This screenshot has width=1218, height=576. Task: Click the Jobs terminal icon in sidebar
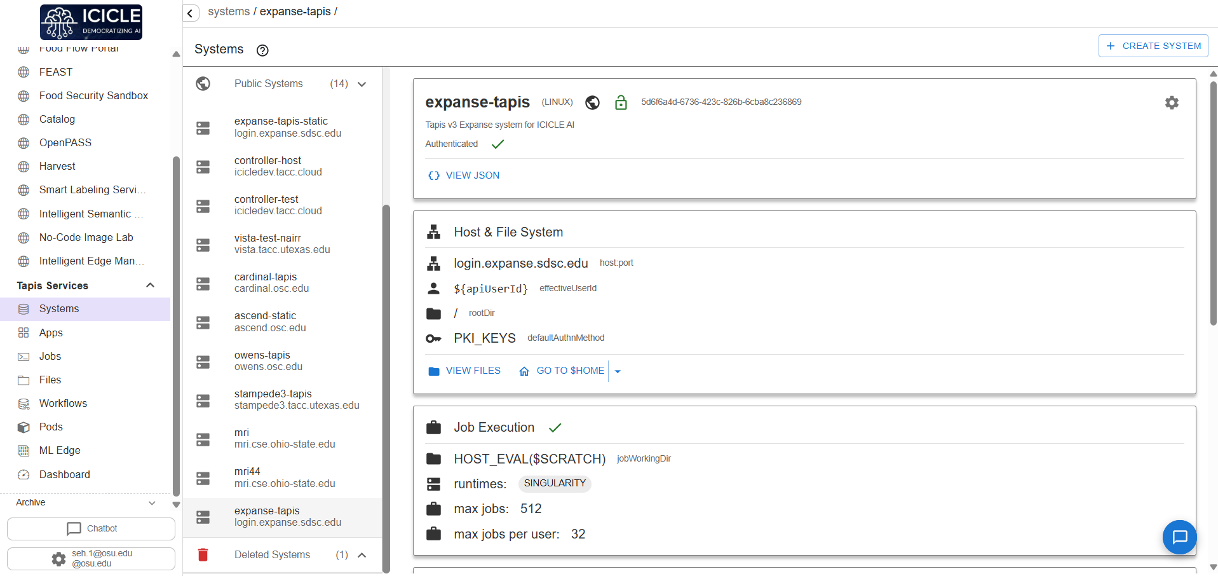24,357
